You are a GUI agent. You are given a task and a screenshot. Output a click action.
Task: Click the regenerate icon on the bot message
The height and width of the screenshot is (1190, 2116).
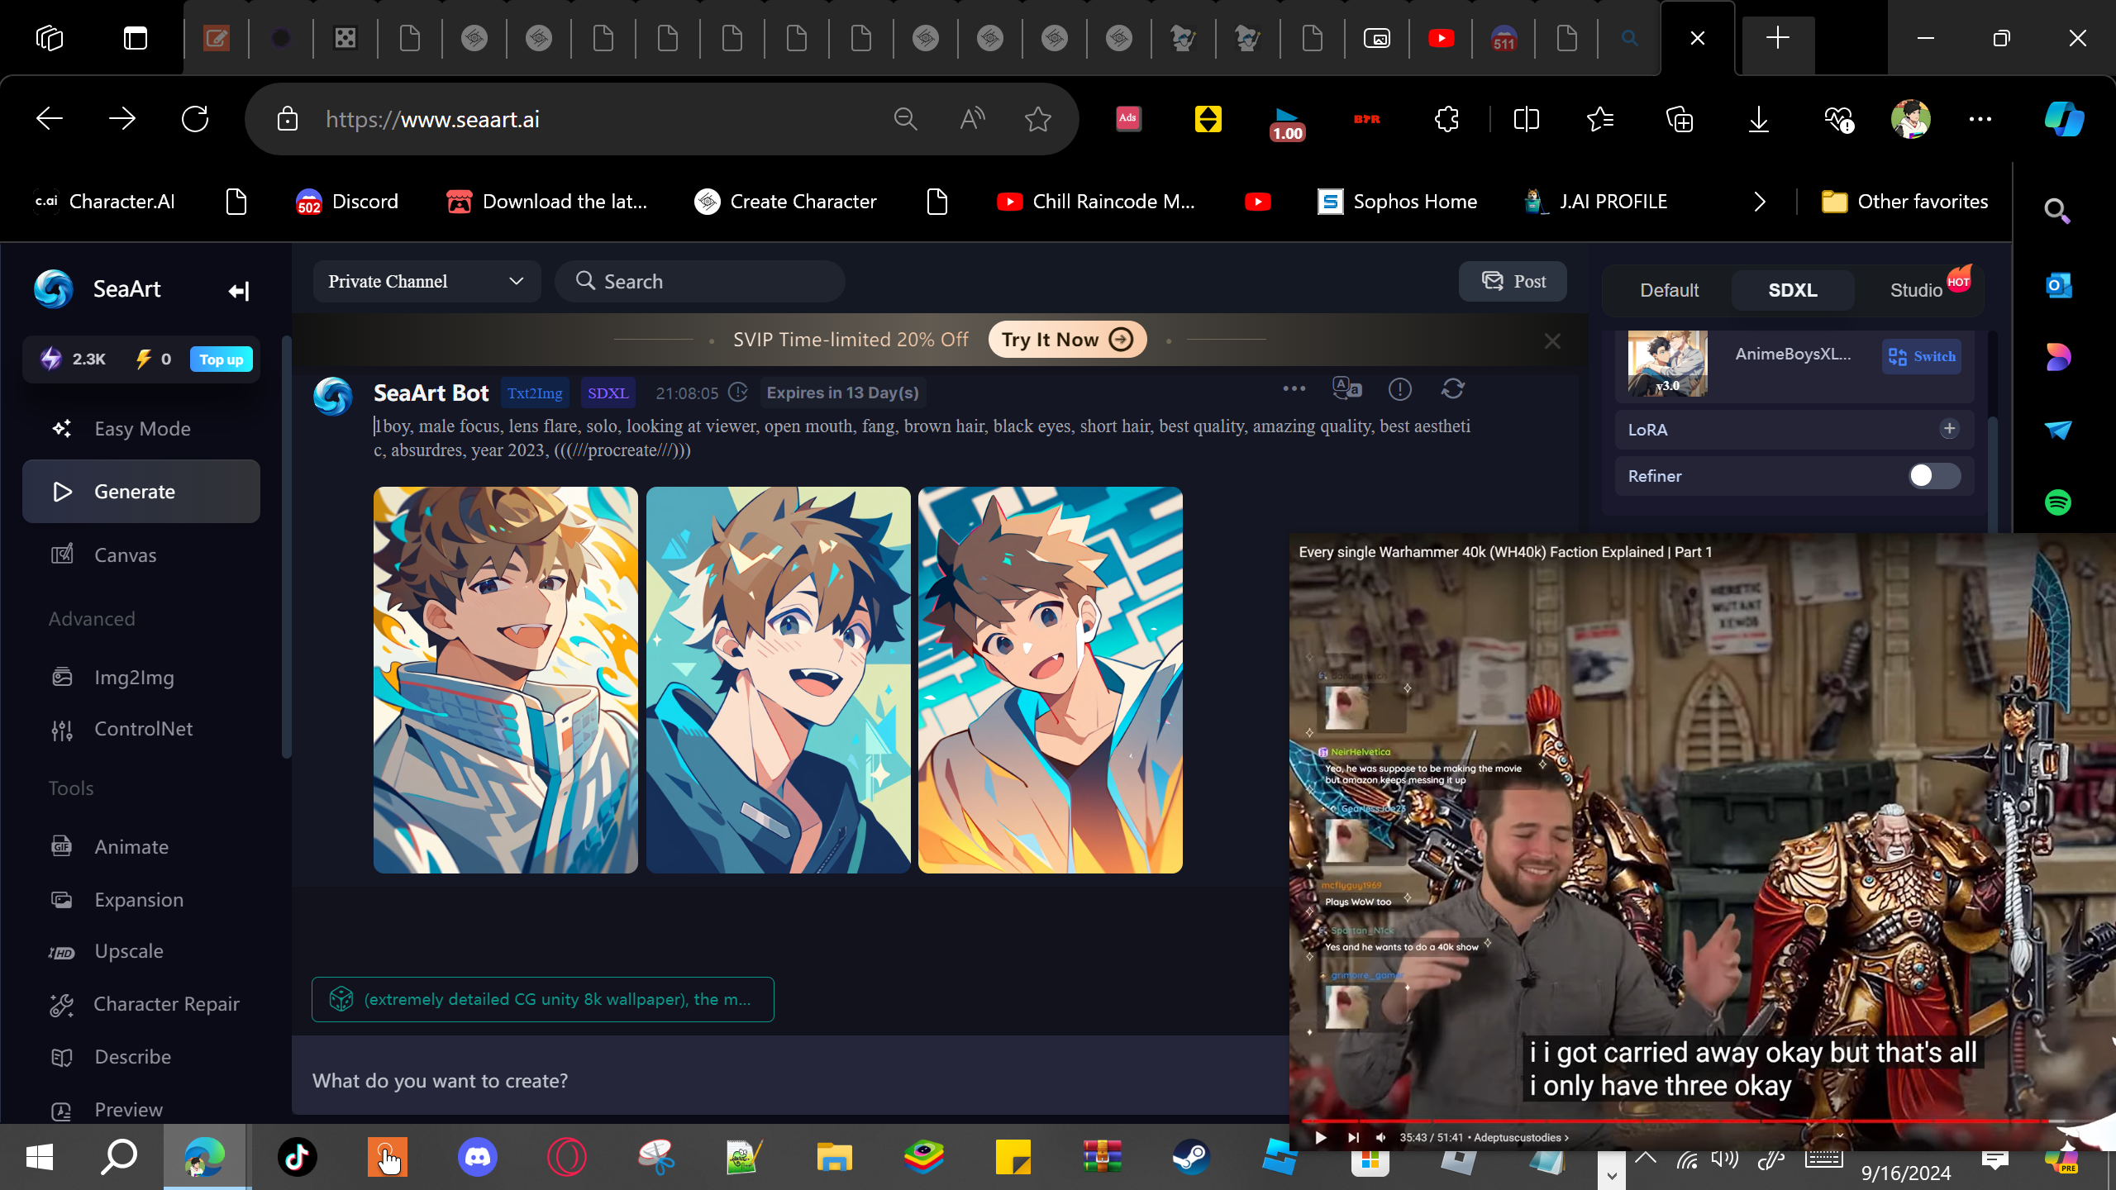[x=1453, y=388]
